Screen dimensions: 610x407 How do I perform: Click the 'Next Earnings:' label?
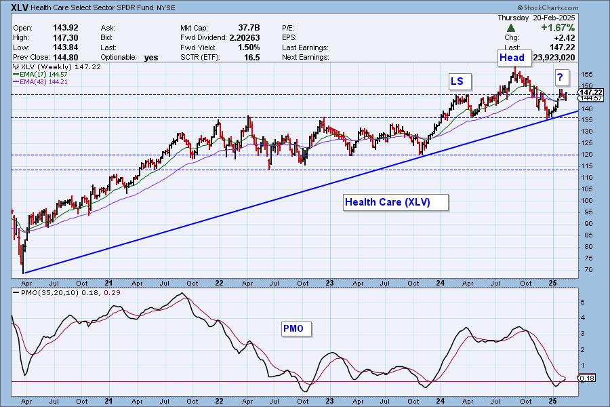pyautogui.click(x=306, y=57)
